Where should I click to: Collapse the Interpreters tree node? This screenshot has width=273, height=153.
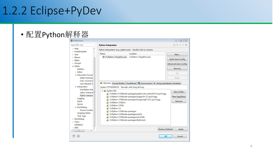[x=76, y=87]
